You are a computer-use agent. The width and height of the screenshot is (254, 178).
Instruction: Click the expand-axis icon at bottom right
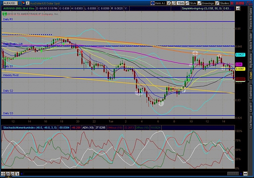click(245, 174)
